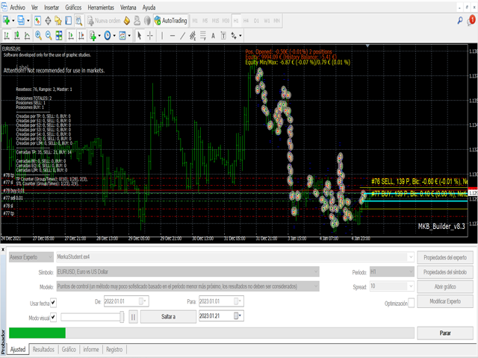
Task: Open the Spread 10 dropdown
Action: click(x=391, y=286)
